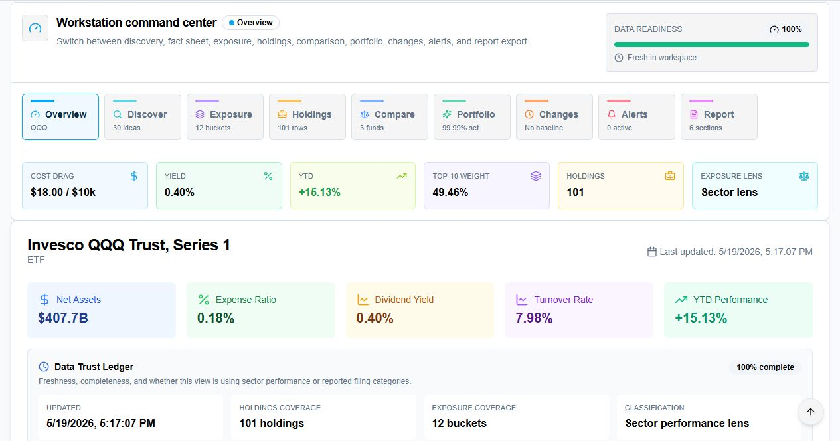This screenshot has width=840, height=441.
Task: Open the Exposure tab
Action: 225,117
